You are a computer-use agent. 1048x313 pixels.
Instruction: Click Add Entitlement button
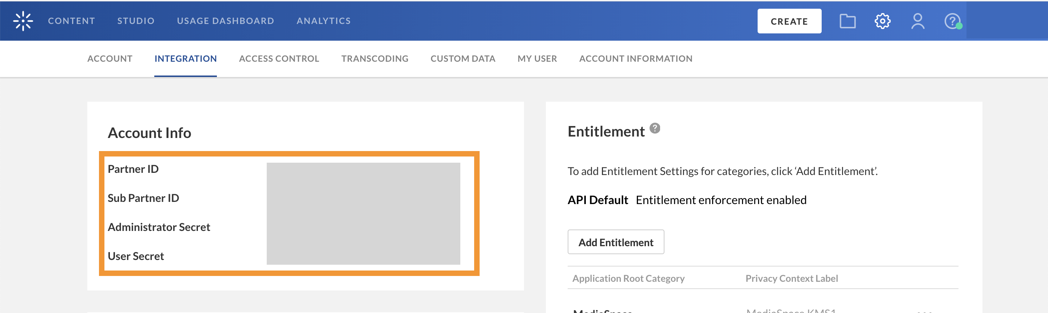616,242
